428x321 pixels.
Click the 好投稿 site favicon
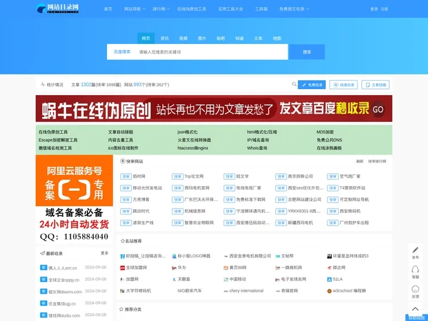[122, 256]
